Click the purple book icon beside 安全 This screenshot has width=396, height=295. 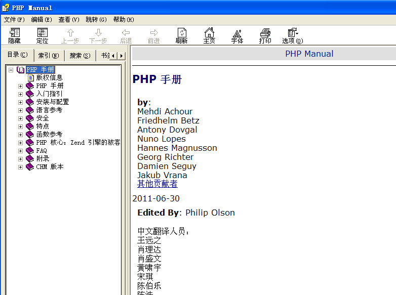30,118
